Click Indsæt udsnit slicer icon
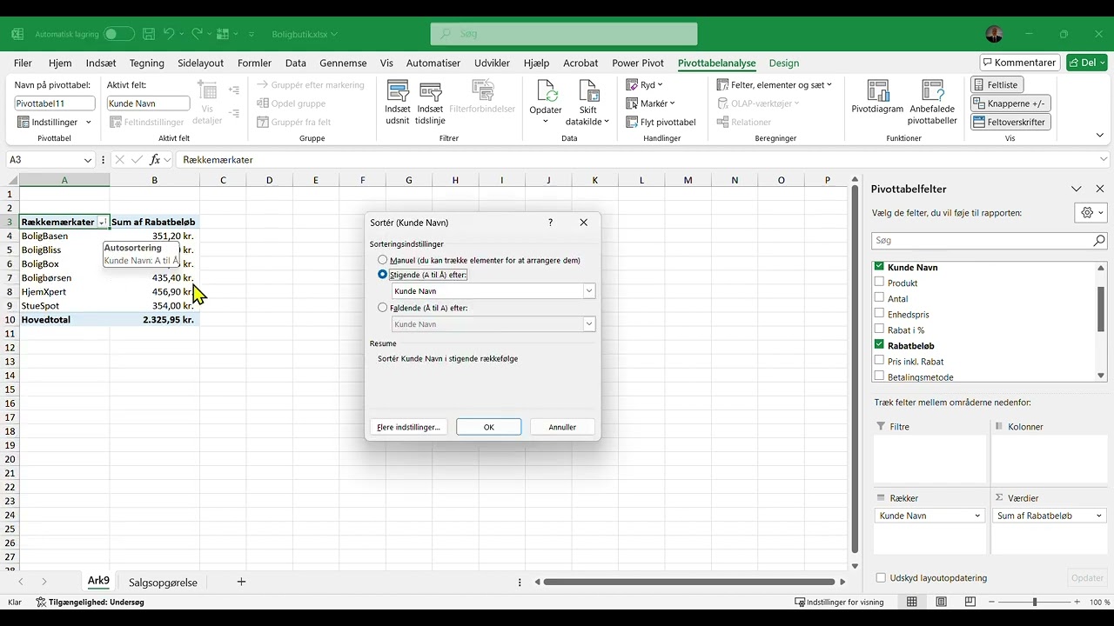The width and height of the screenshot is (1114, 626). pos(398,91)
